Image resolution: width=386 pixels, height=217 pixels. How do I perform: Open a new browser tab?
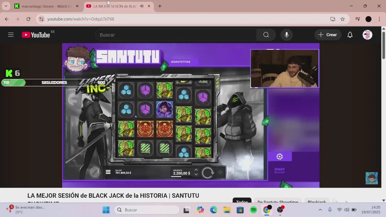[x=160, y=6]
